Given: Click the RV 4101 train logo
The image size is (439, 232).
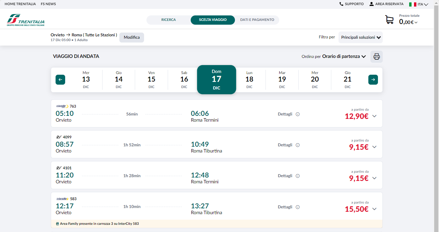Looking at the screenshot, I should [59, 168].
